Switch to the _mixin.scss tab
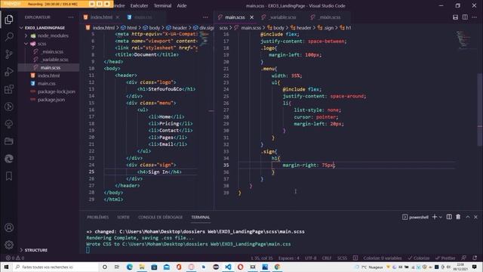This screenshot has width=483, height=272. pyautogui.click(x=329, y=17)
